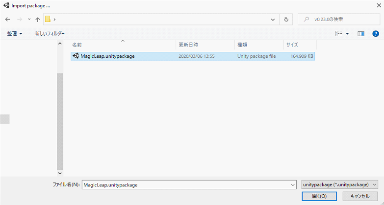Go up one folder level
384x205 pixels.
(37, 20)
